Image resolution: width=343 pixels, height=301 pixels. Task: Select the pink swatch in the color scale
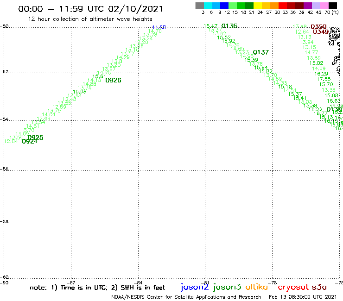pyautogui.click(x=324, y=6)
